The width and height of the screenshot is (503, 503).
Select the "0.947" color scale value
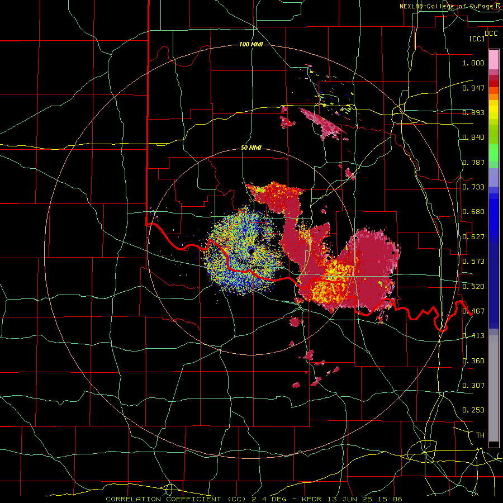point(473,88)
